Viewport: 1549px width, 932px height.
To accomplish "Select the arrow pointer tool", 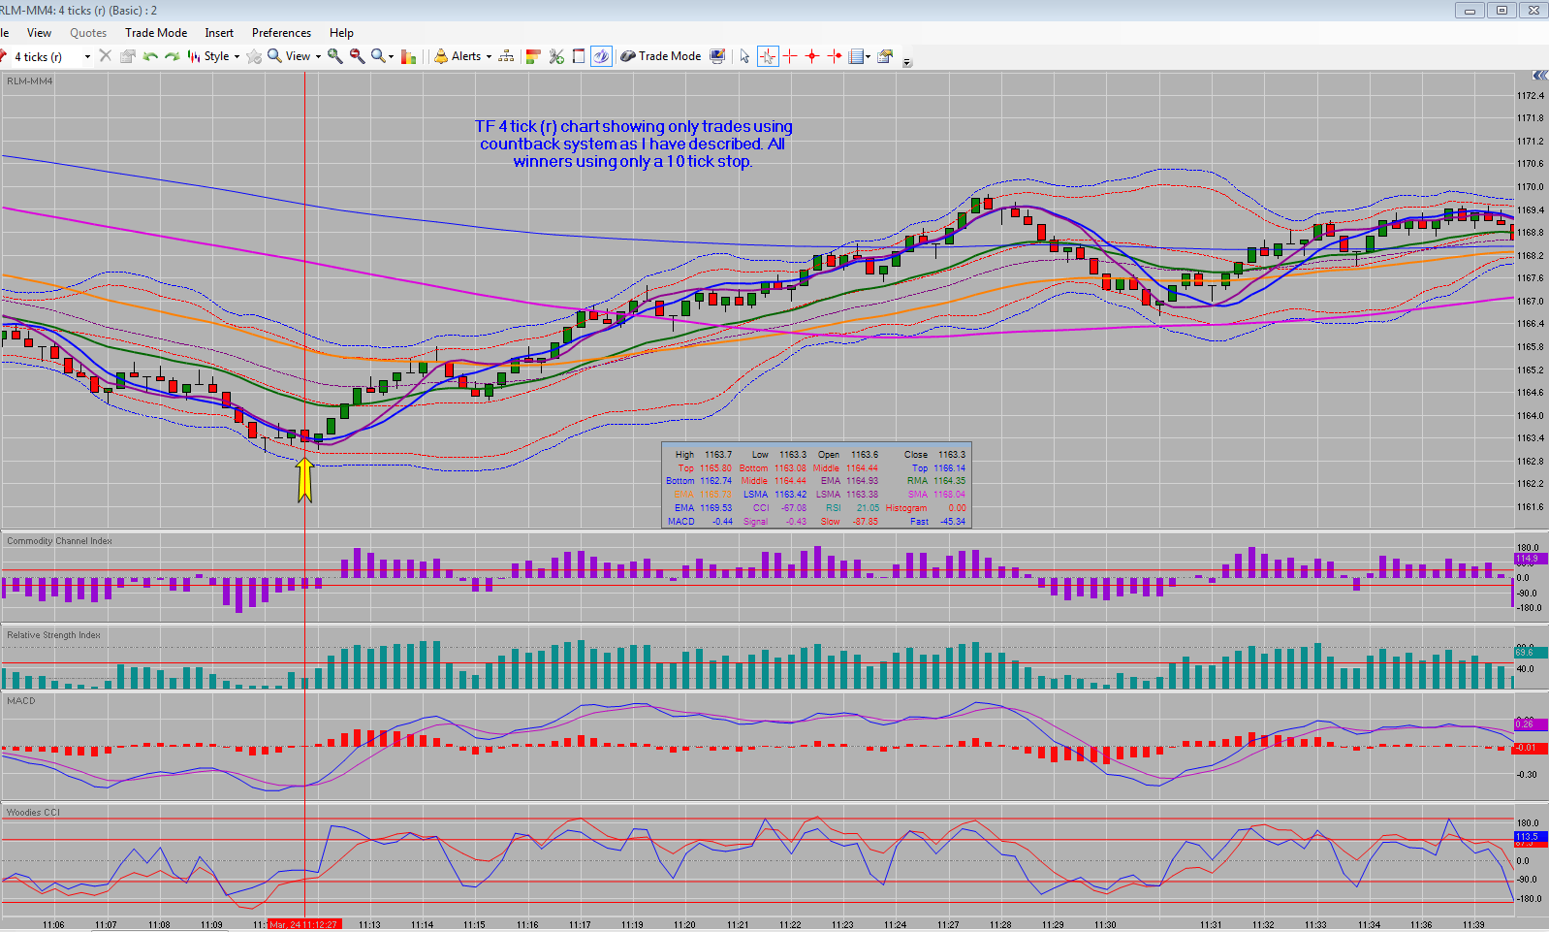I will [x=744, y=56].
